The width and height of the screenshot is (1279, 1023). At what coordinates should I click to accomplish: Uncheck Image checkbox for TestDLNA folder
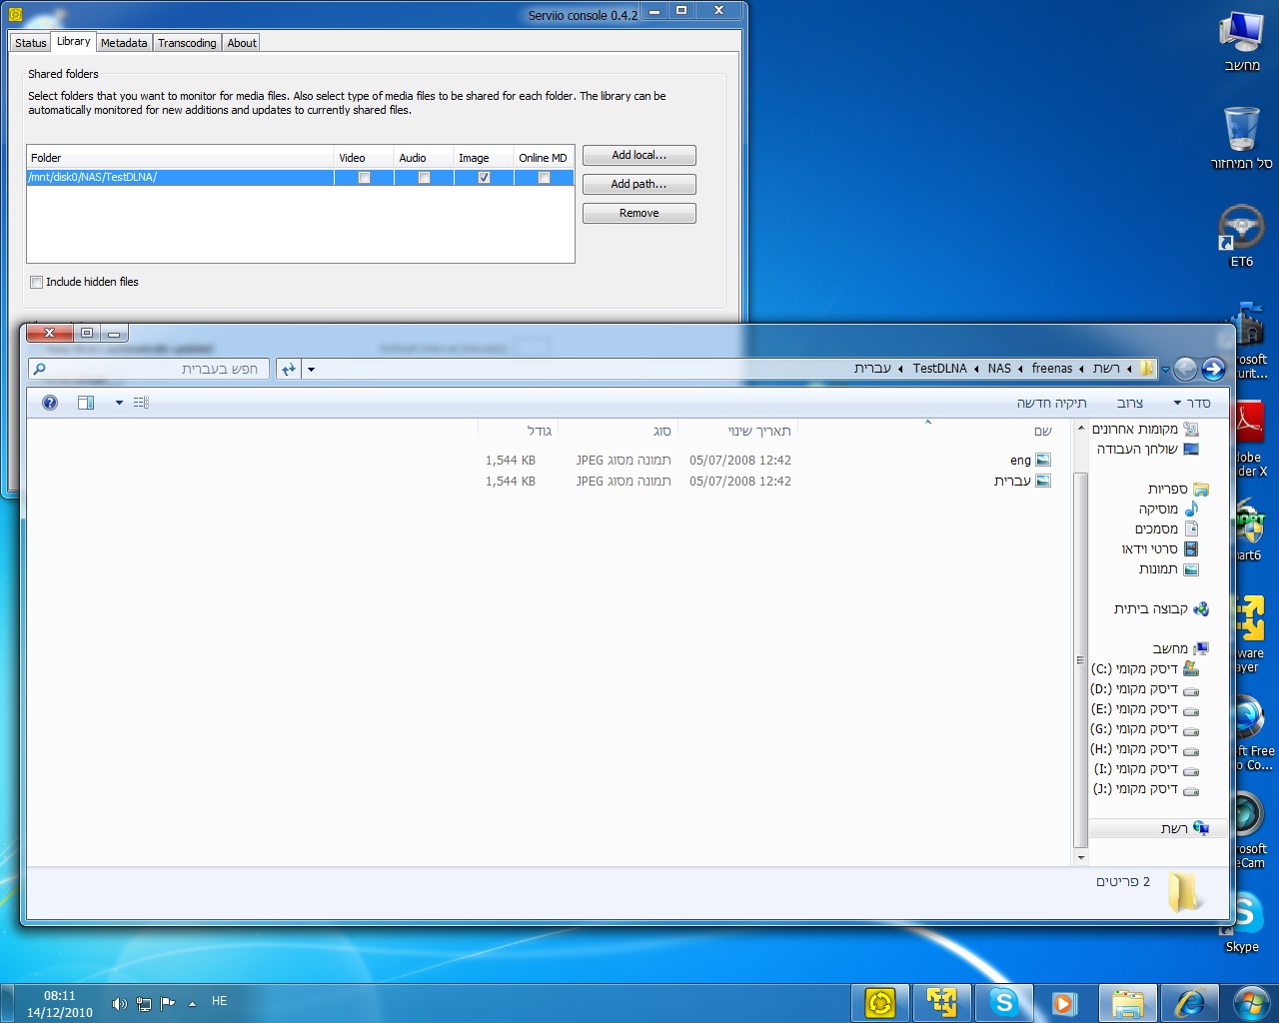(x=484, y=178)
